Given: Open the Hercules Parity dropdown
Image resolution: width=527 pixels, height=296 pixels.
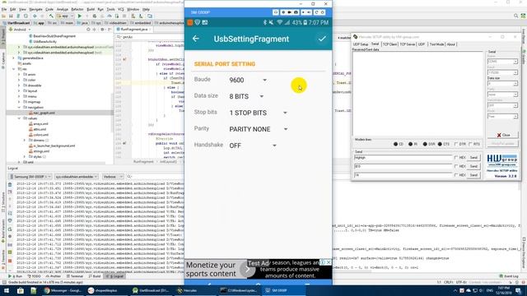Looking at the screenshot, I should click(502, 95).
